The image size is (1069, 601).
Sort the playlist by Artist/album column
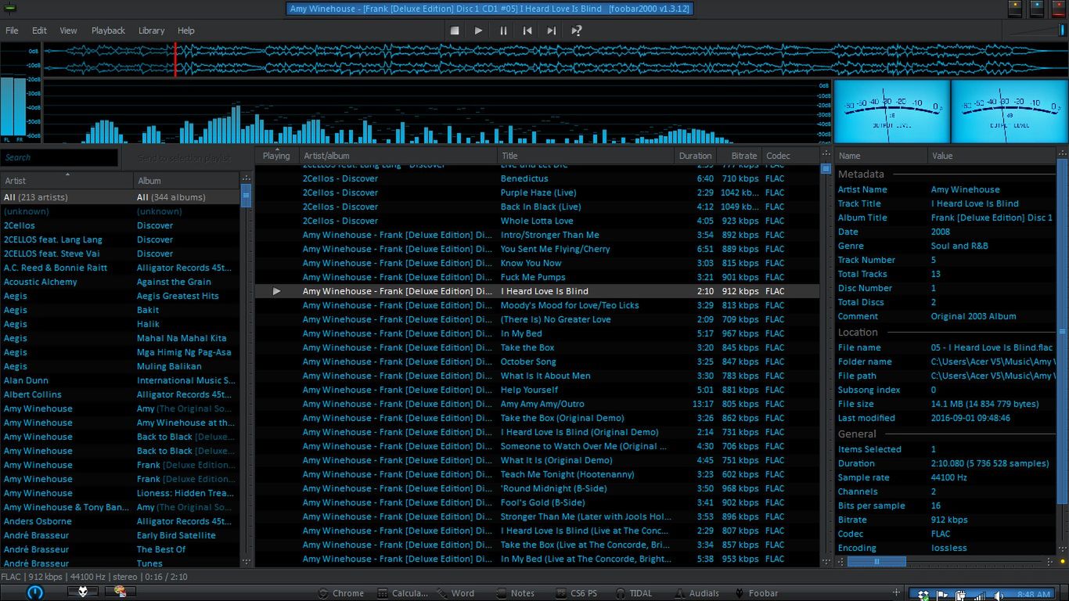(x=398, y=156)
